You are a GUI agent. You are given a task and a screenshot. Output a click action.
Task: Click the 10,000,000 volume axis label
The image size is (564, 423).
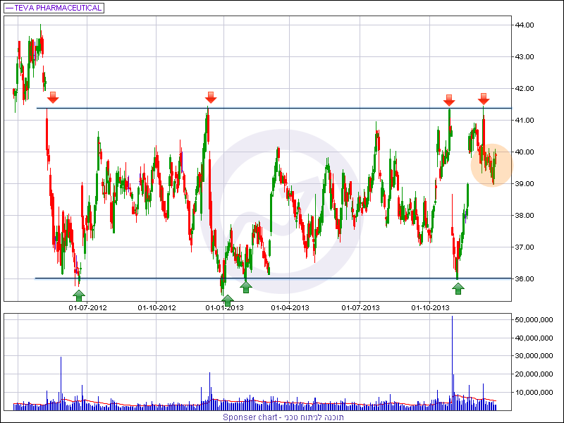pos(534,392)
